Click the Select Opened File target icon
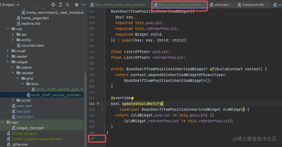This screenshot has height=147, width=282. click(53, 5)
